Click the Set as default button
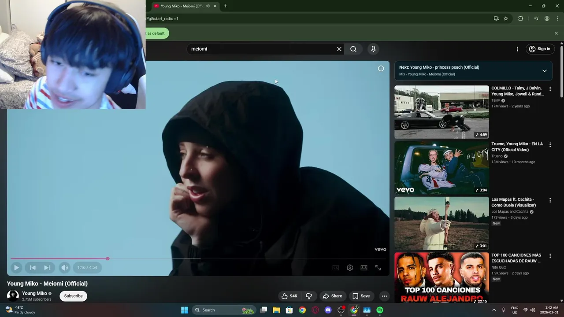The height and width of the screenshot is (317, 564). pyautogui.click(x=156, y=33)
